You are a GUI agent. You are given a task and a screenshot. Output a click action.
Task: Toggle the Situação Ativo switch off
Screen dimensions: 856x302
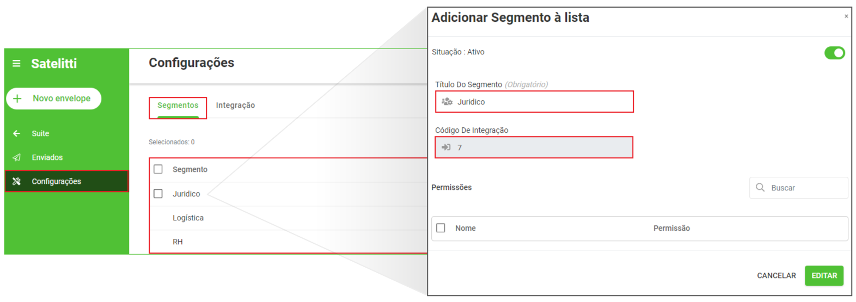tap(834, 53)
